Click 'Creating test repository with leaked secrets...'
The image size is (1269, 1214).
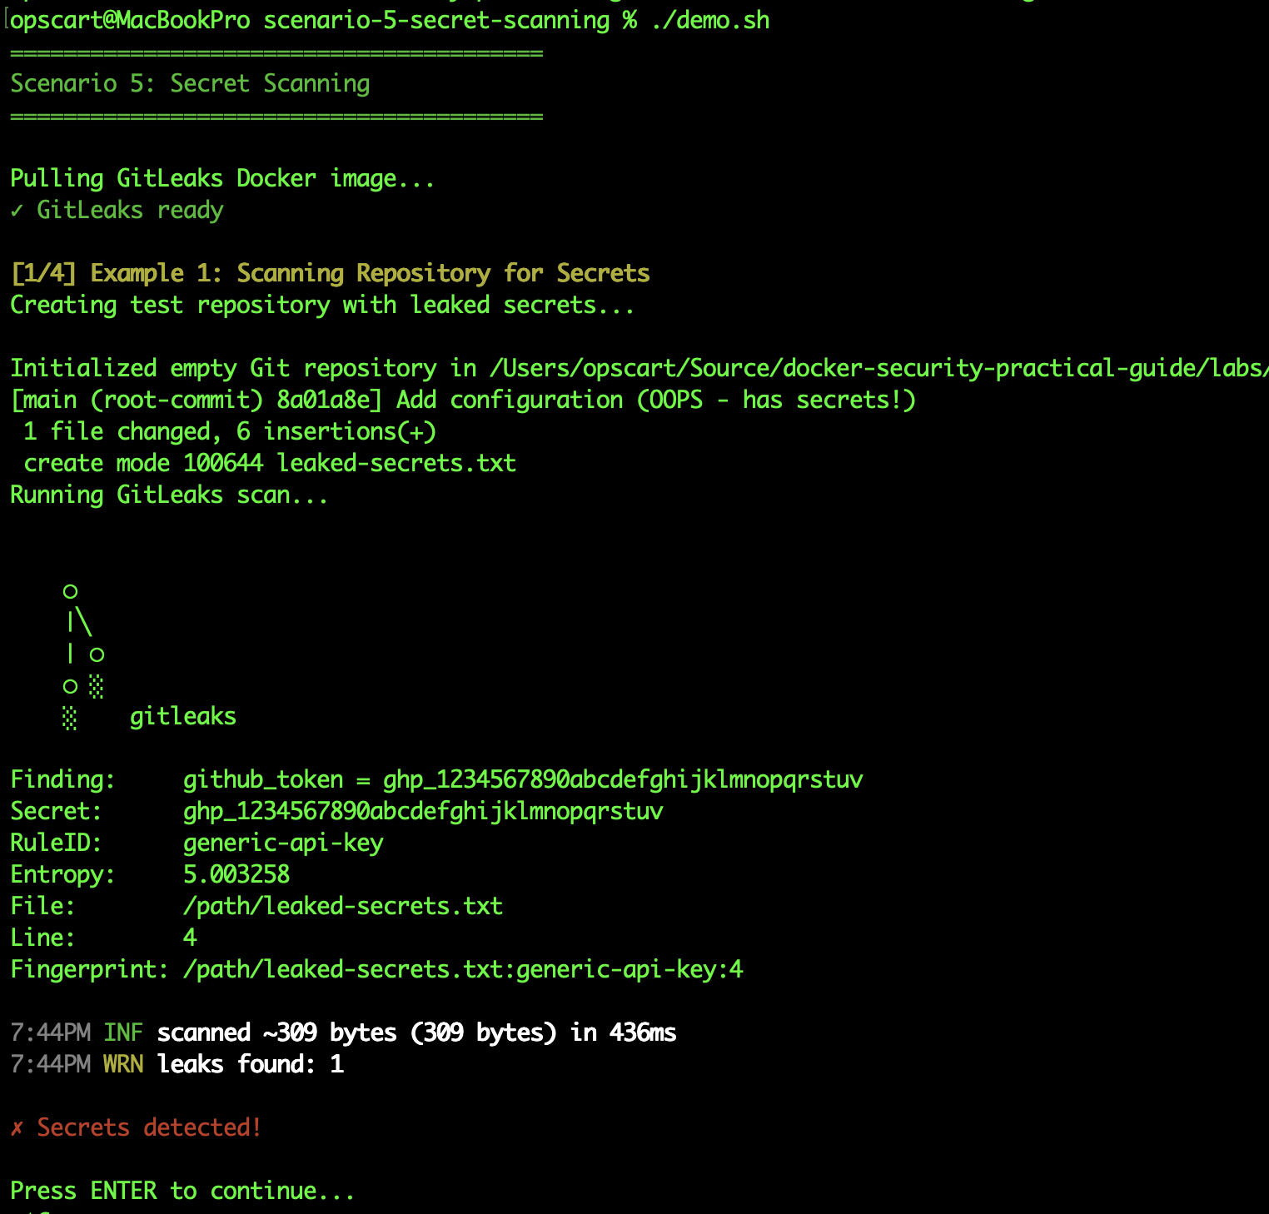[x=322, y=305]
